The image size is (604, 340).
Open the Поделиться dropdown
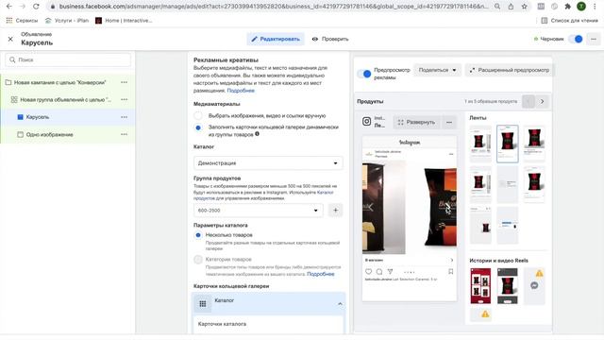point(437,70)
